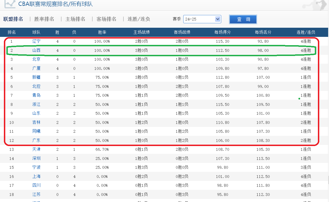This screenshot has width=329, height=202.
Task: Click 同曦's 1连负 streak cell
Action: (306, 131)
